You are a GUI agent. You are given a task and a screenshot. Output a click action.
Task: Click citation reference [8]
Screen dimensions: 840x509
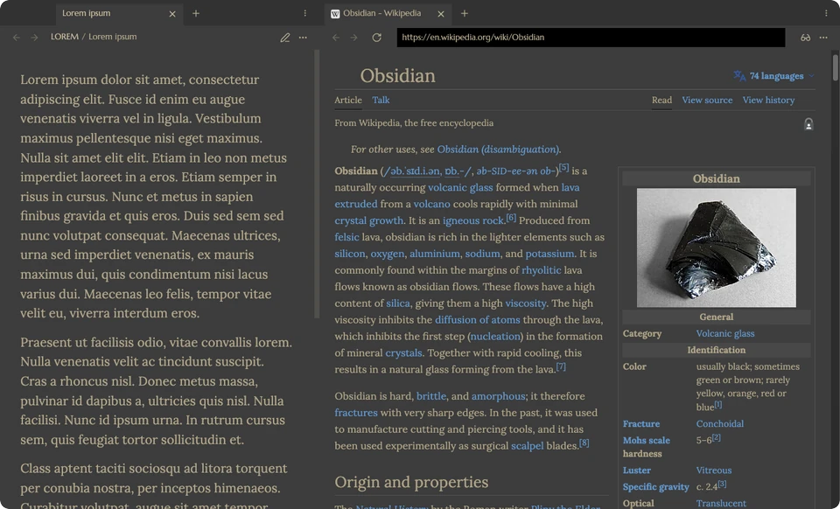[584, 443]
